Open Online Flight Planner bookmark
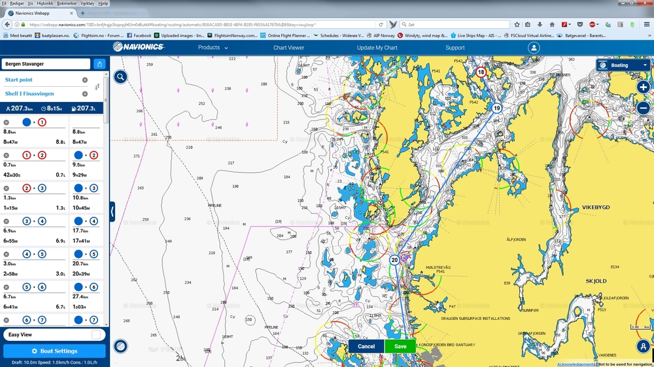Viewport: 654px width, 367px height. 285,36
